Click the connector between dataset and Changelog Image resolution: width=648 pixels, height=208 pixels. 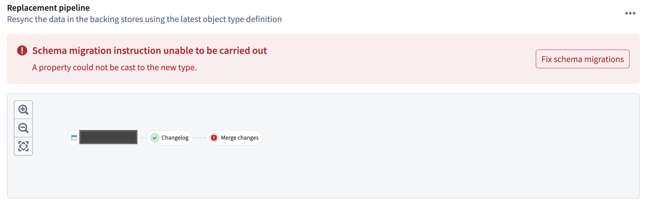144,138
